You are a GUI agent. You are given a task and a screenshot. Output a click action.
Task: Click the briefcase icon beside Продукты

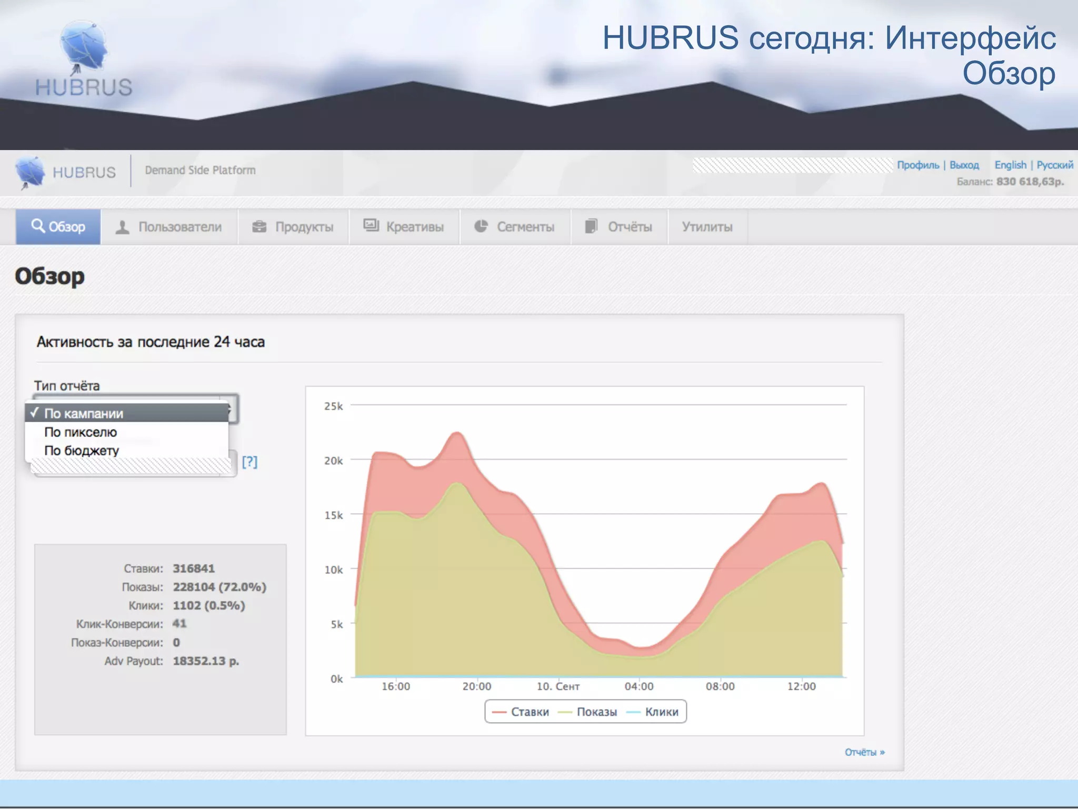(259, 226)
